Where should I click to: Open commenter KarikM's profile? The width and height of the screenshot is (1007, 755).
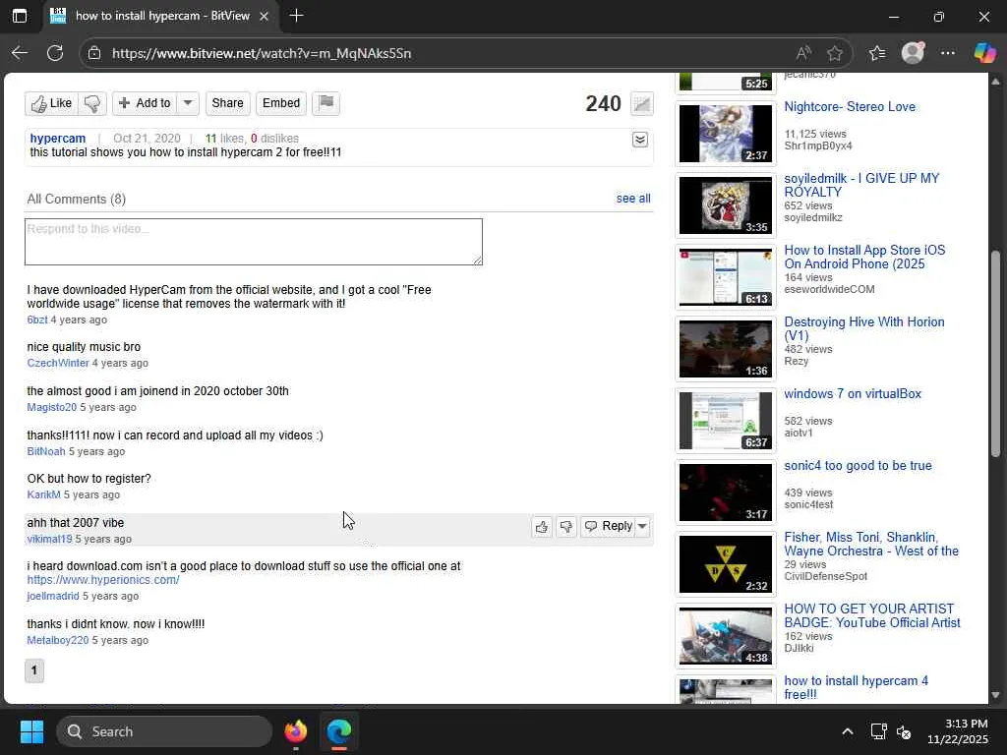point(43,494)
